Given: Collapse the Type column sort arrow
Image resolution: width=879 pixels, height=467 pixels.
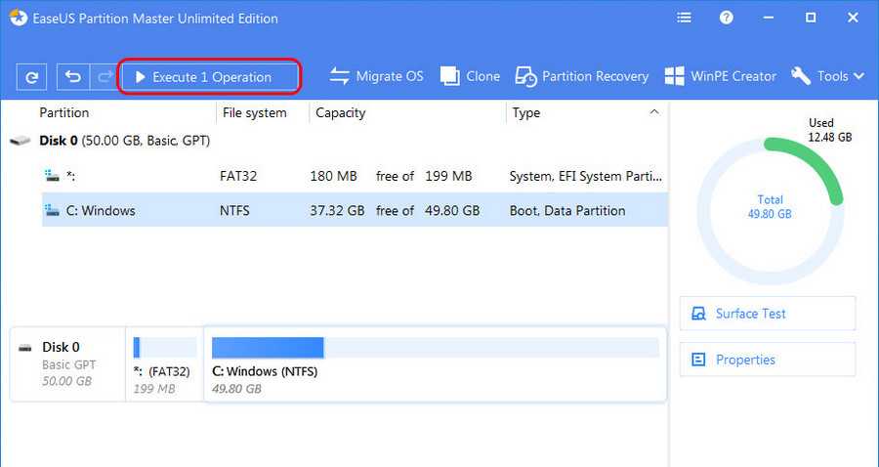Looking at the screenshot, I should (x=654, y=112).
